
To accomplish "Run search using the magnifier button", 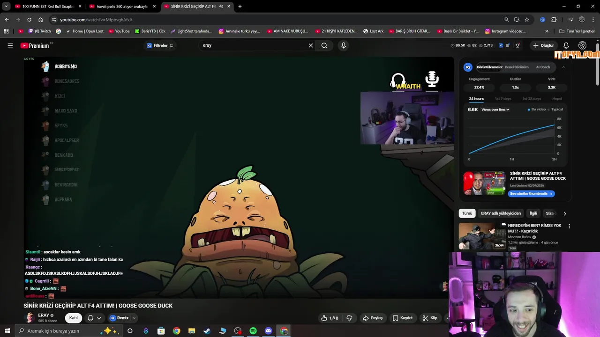I will pyautogui.click(x=324, y=45).
